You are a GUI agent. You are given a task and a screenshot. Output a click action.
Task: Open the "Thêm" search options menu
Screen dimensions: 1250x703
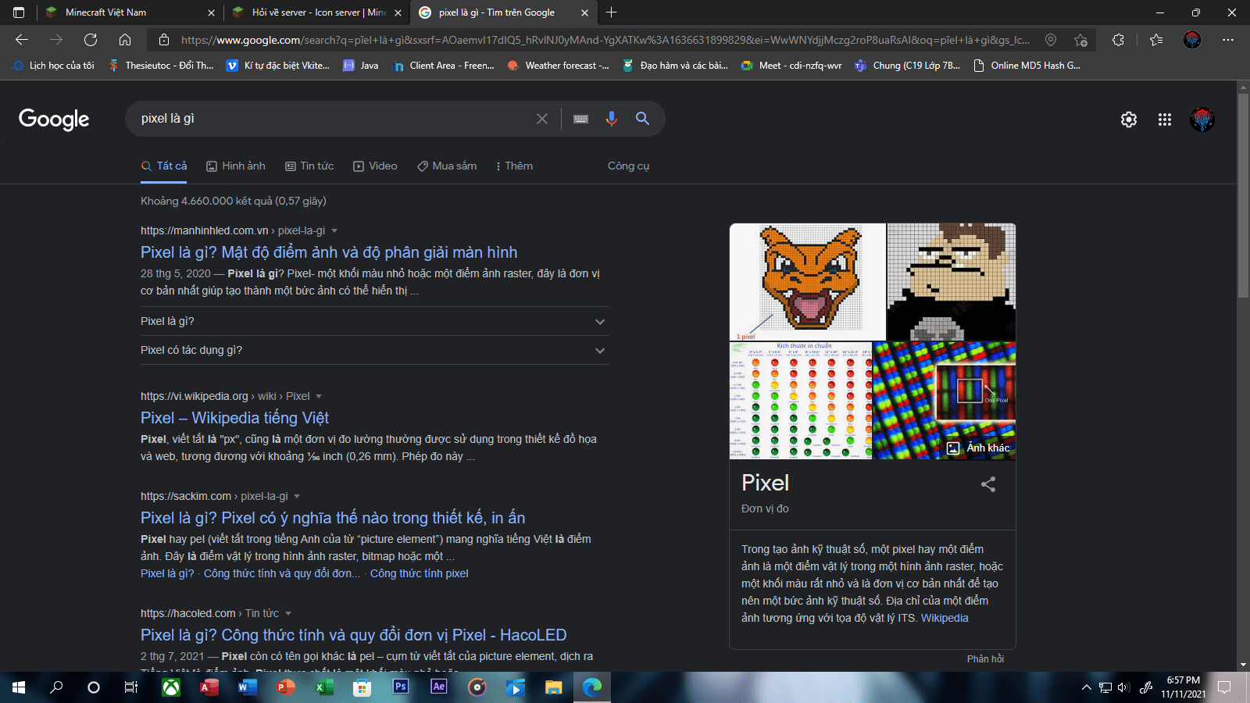click(x=514, y=166)
